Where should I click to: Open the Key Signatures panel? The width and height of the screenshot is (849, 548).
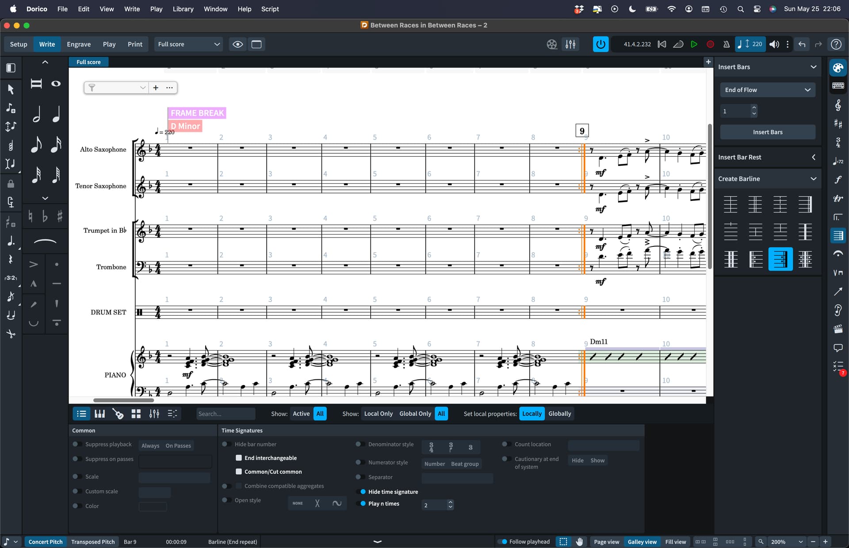838,124
